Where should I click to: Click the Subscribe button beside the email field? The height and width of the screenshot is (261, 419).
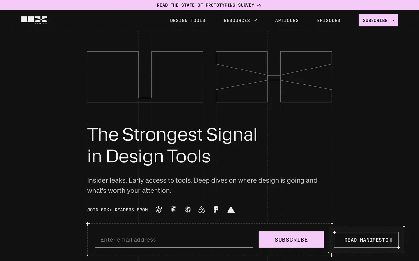[291, 239]
